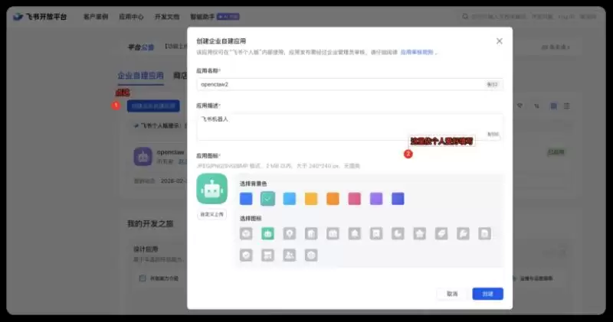
Task: Select the bookmark icon in the icon picker
Action: (376, 233)
